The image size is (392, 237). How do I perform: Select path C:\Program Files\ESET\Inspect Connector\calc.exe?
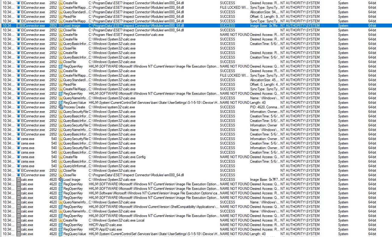point(126,35)
